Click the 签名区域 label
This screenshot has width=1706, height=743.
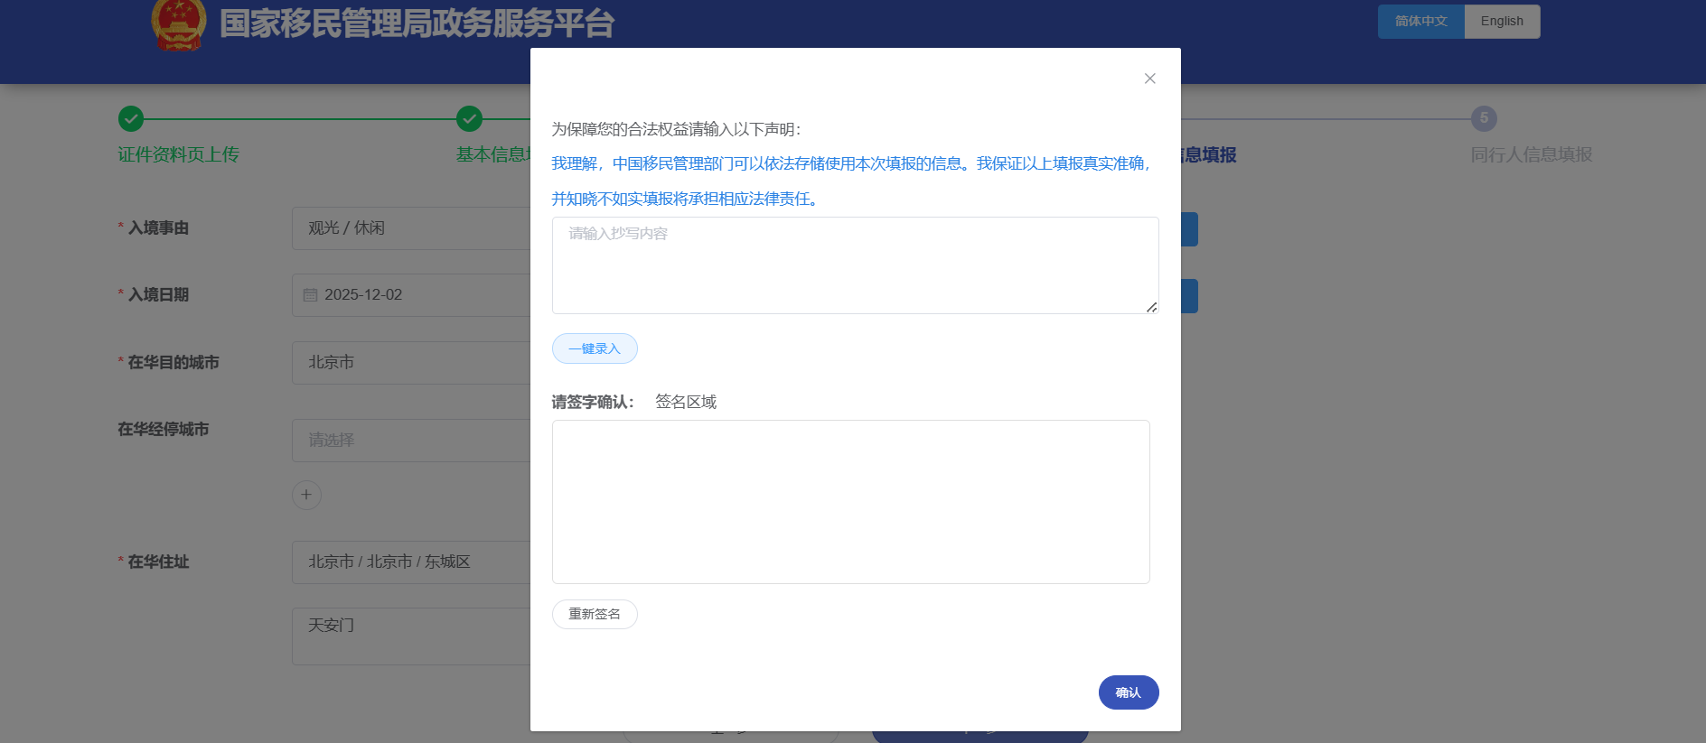pos(686,402)
